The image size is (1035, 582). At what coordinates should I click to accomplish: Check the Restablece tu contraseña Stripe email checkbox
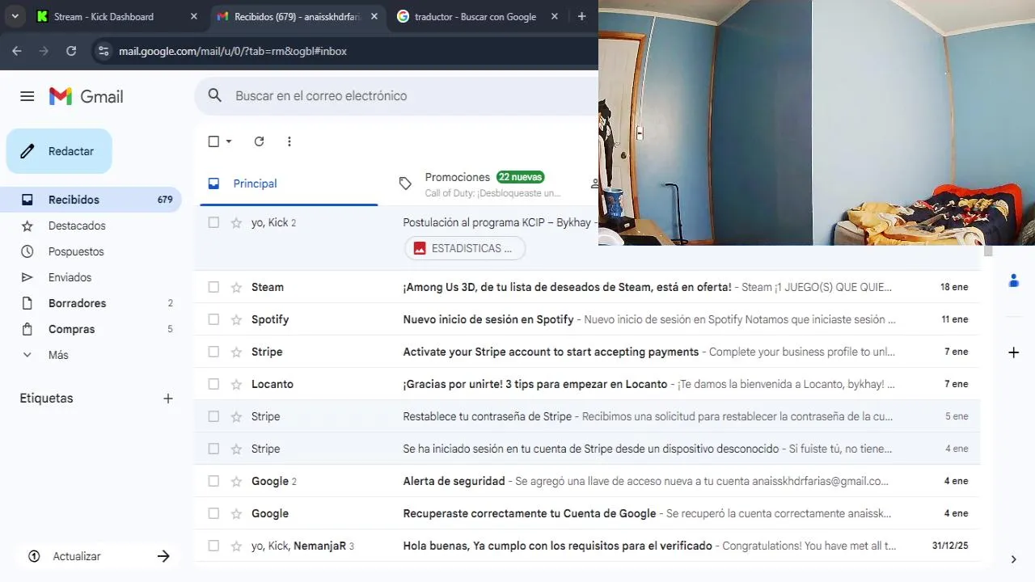[213, 416]
